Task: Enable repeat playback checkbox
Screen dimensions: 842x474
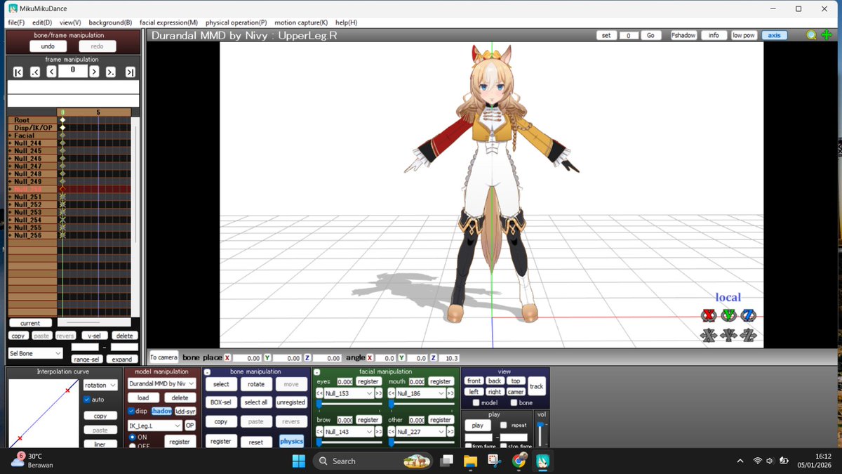Action: click(504, 426)
